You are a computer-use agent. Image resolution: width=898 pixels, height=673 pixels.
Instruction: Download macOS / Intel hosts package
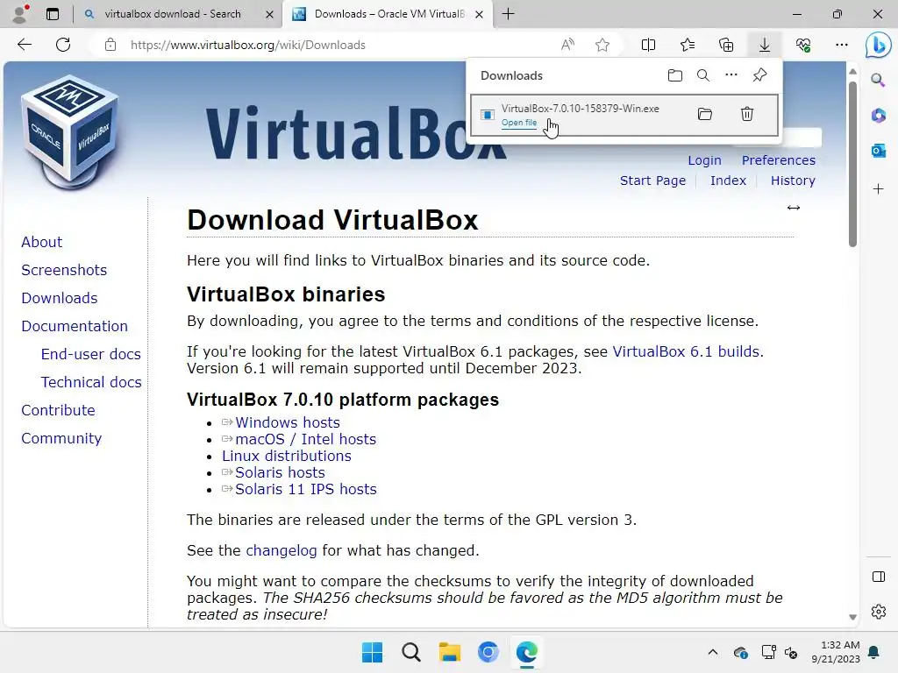click(x=305, y=439)
